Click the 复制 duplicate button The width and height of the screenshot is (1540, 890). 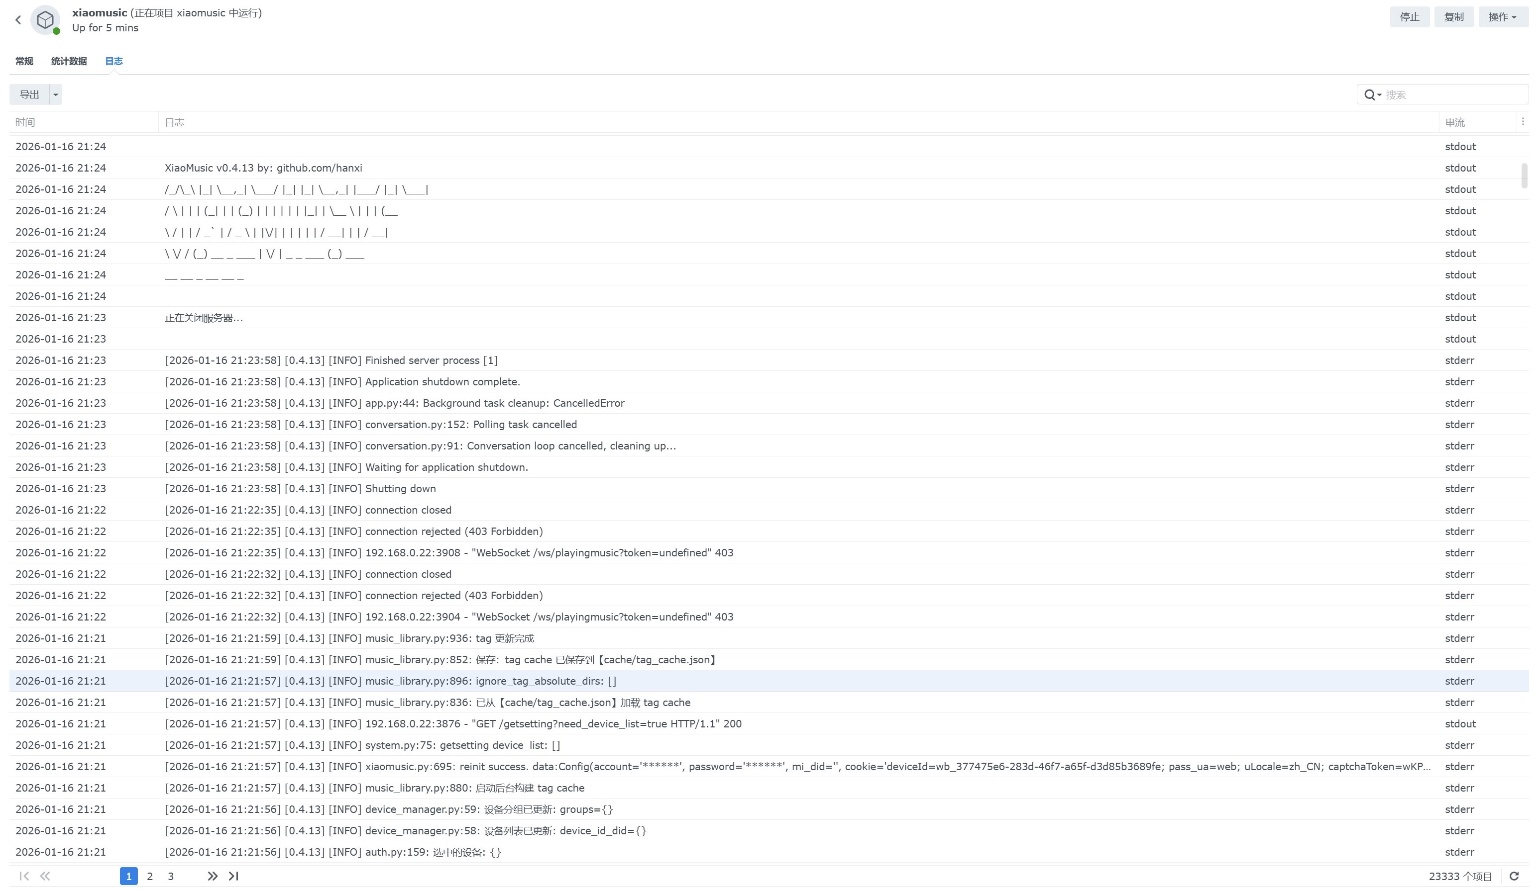tap(1453, 17)
